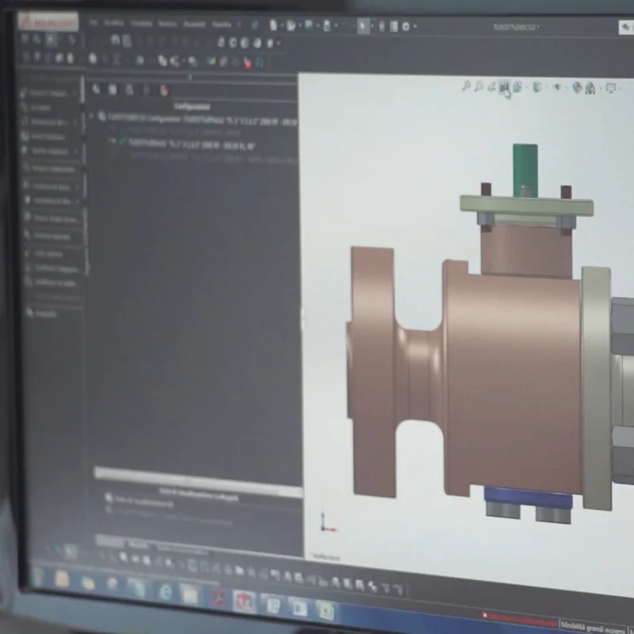Open the Visualizza menu
This screenshot has height=634, width=634.
point(142,24)
